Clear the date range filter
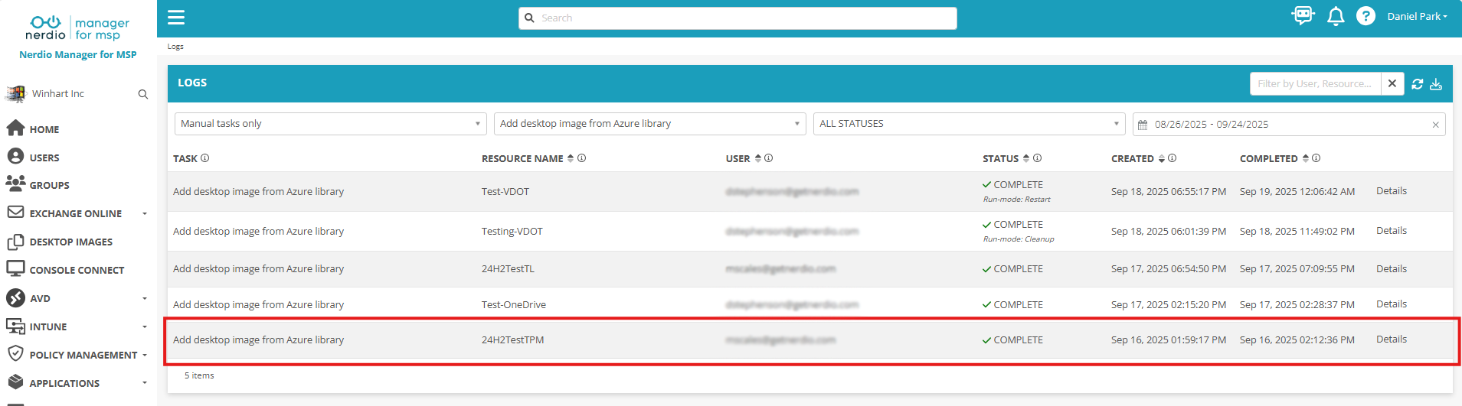The height and width of the screenshot is (406, 1462). coord(1435,125)
